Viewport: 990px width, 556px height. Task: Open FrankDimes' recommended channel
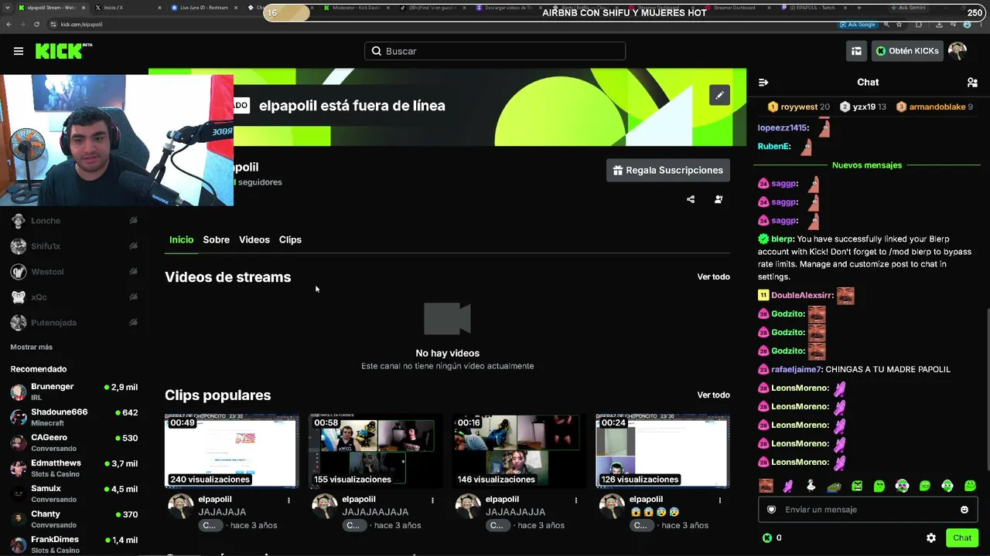[x=74, y=544]
